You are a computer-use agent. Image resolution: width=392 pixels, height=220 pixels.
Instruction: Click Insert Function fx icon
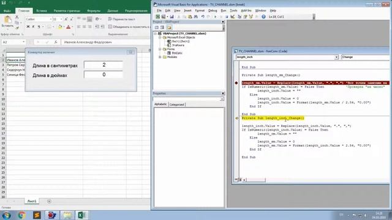click(x=56, y=42)
